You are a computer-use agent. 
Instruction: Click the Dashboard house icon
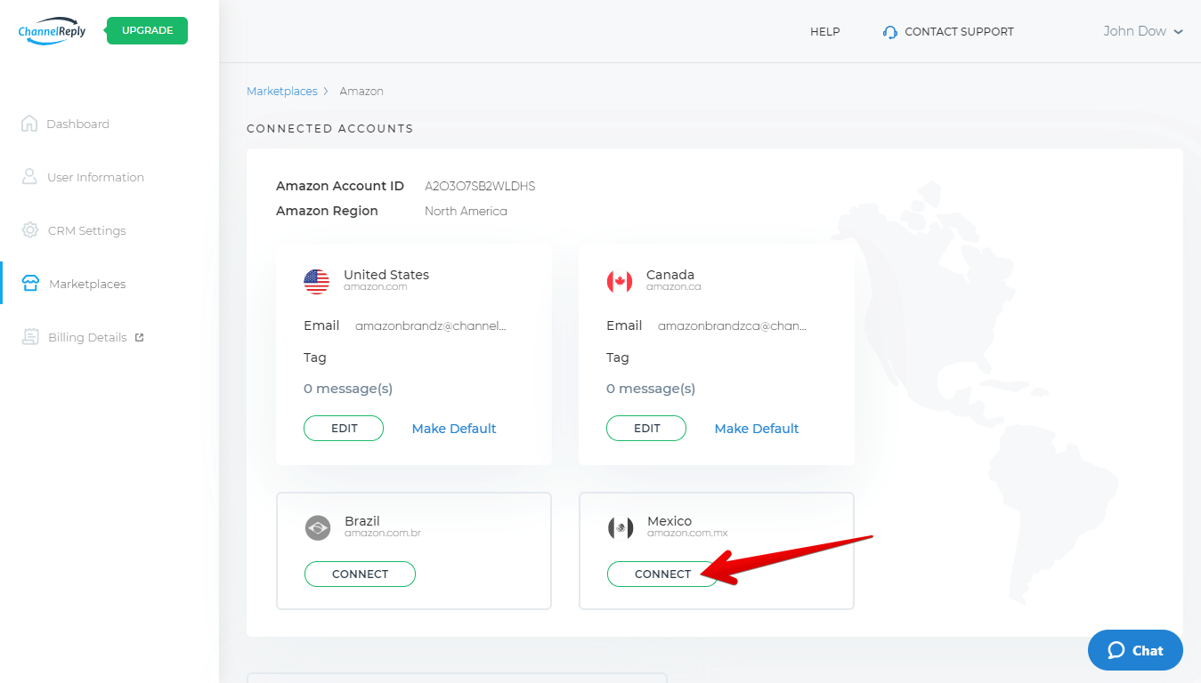click(x=29, y=123)
